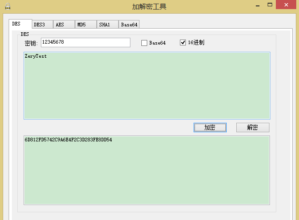Click the DES group box label

(x=25, y=34)
